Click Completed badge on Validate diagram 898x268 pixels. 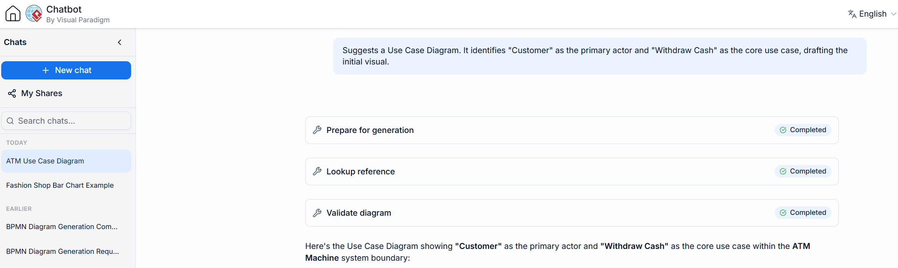803,212
